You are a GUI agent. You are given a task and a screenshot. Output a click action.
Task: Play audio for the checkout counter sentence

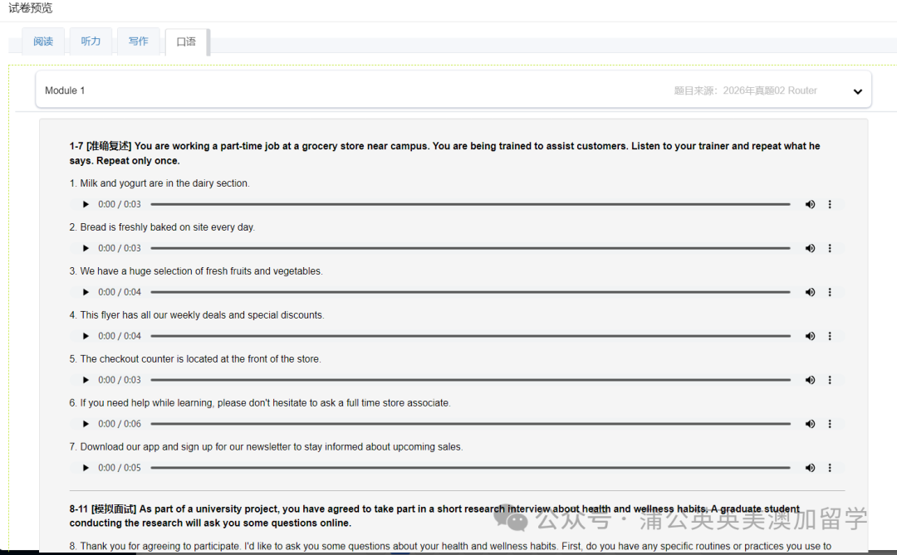(85, 380)
